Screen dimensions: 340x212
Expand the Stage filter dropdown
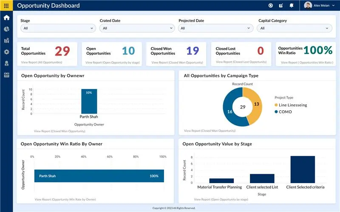pos(58,28)
